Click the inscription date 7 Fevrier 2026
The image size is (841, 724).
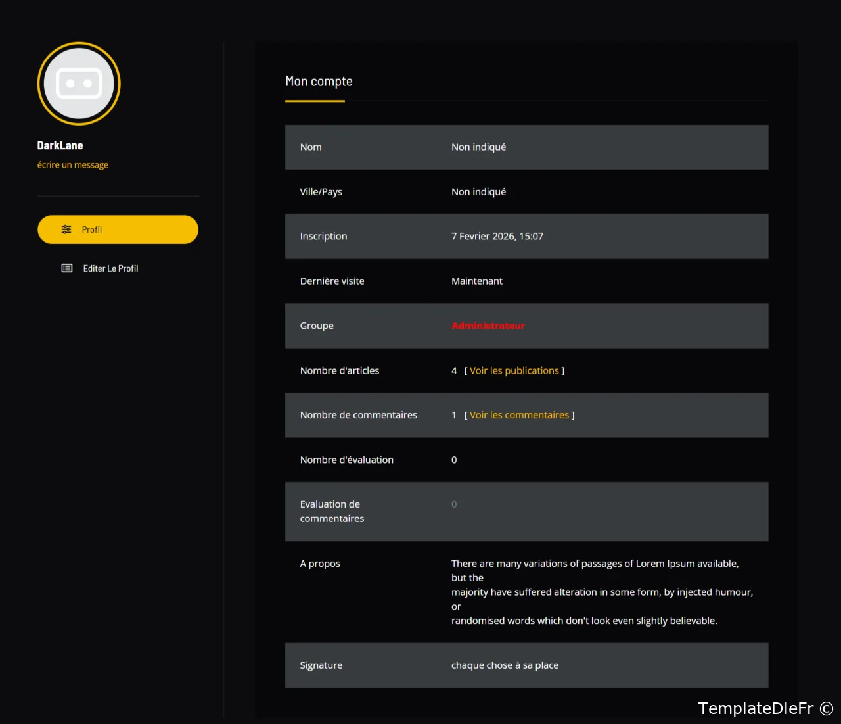(x=497, y=236)
